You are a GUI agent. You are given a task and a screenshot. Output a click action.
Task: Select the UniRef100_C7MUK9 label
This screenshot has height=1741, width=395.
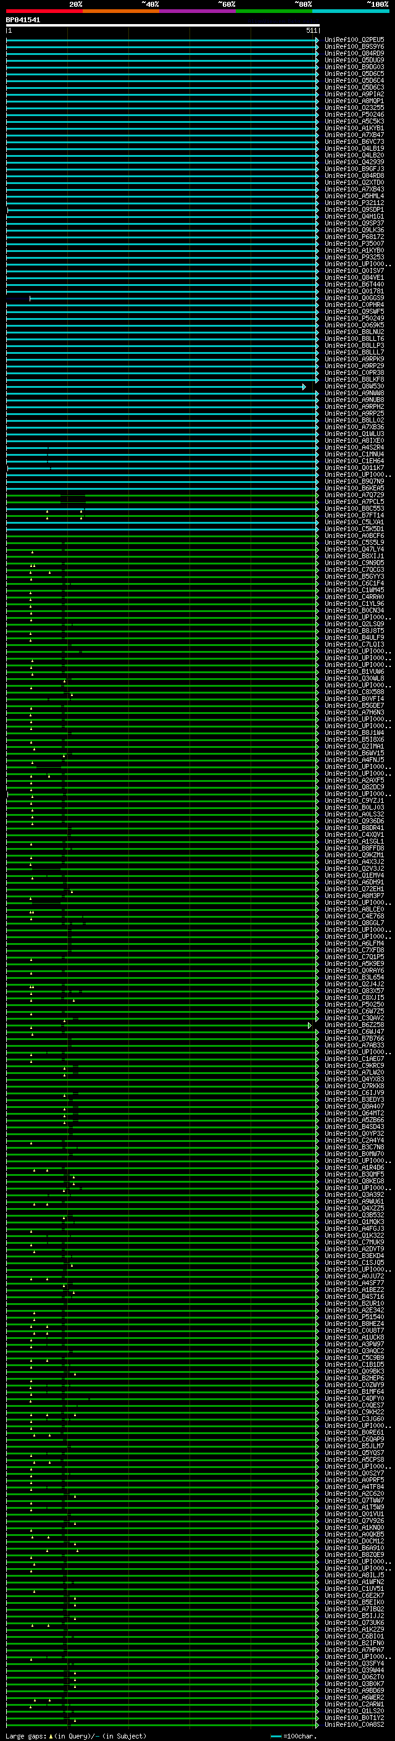click(x=354, y=1242)
